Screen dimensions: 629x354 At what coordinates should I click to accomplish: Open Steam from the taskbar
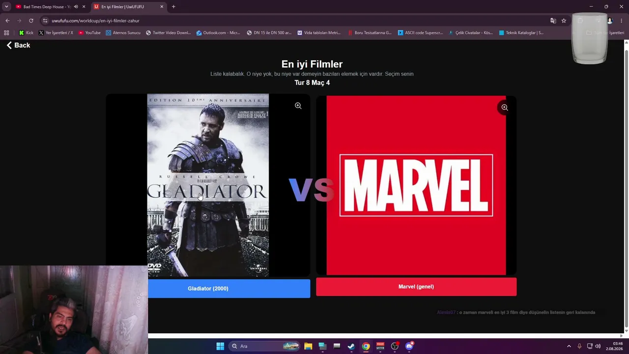[351, 346]
